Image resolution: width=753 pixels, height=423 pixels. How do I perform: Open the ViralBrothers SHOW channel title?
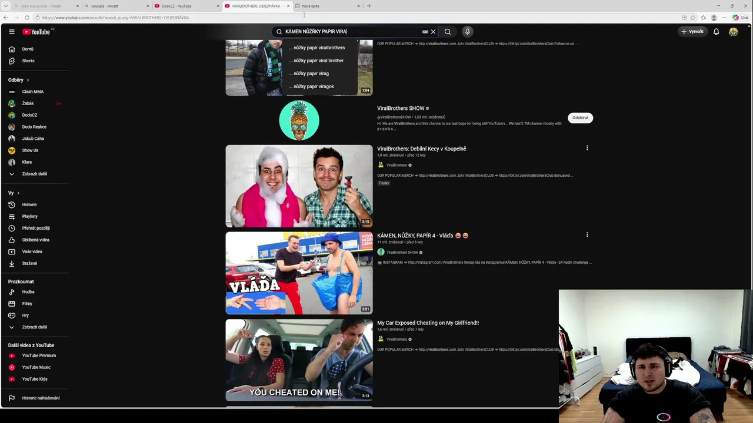point(401,109)
